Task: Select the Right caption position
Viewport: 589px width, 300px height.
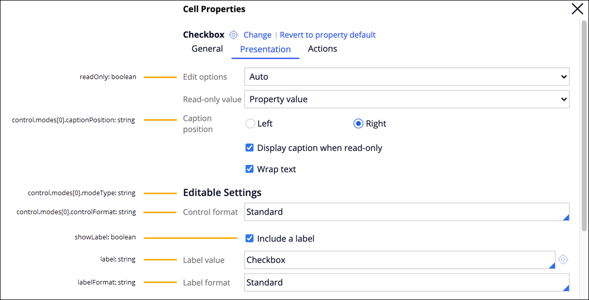Action: (x=358, y=124)
